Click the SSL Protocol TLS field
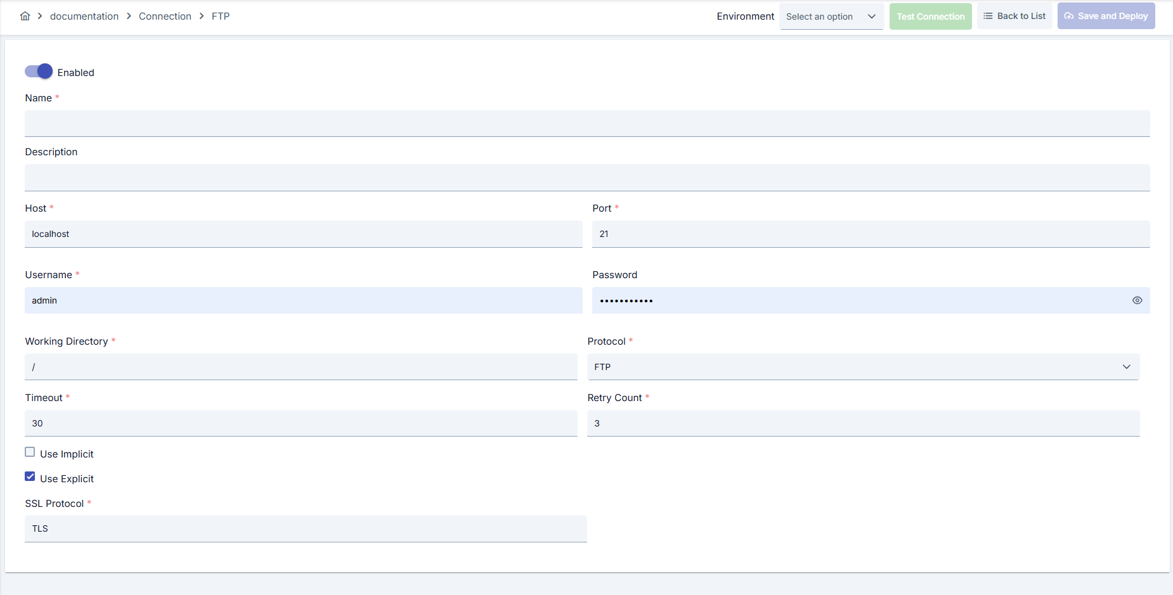This screenshot has width=1173, height=595. coord(306,528)
